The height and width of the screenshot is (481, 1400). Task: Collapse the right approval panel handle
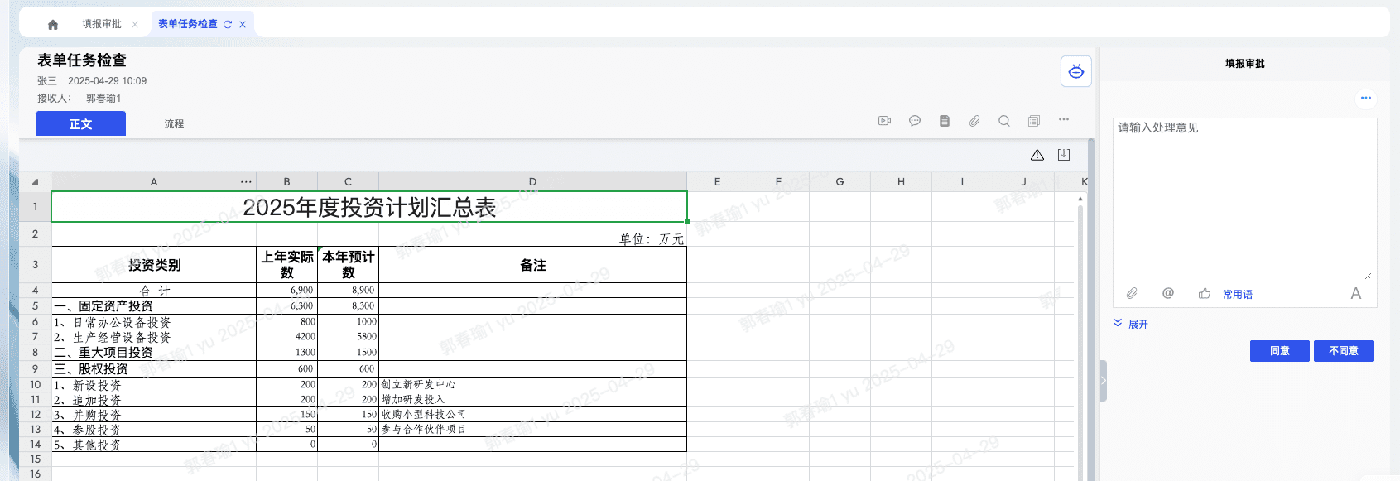(x=1104, y=381)
